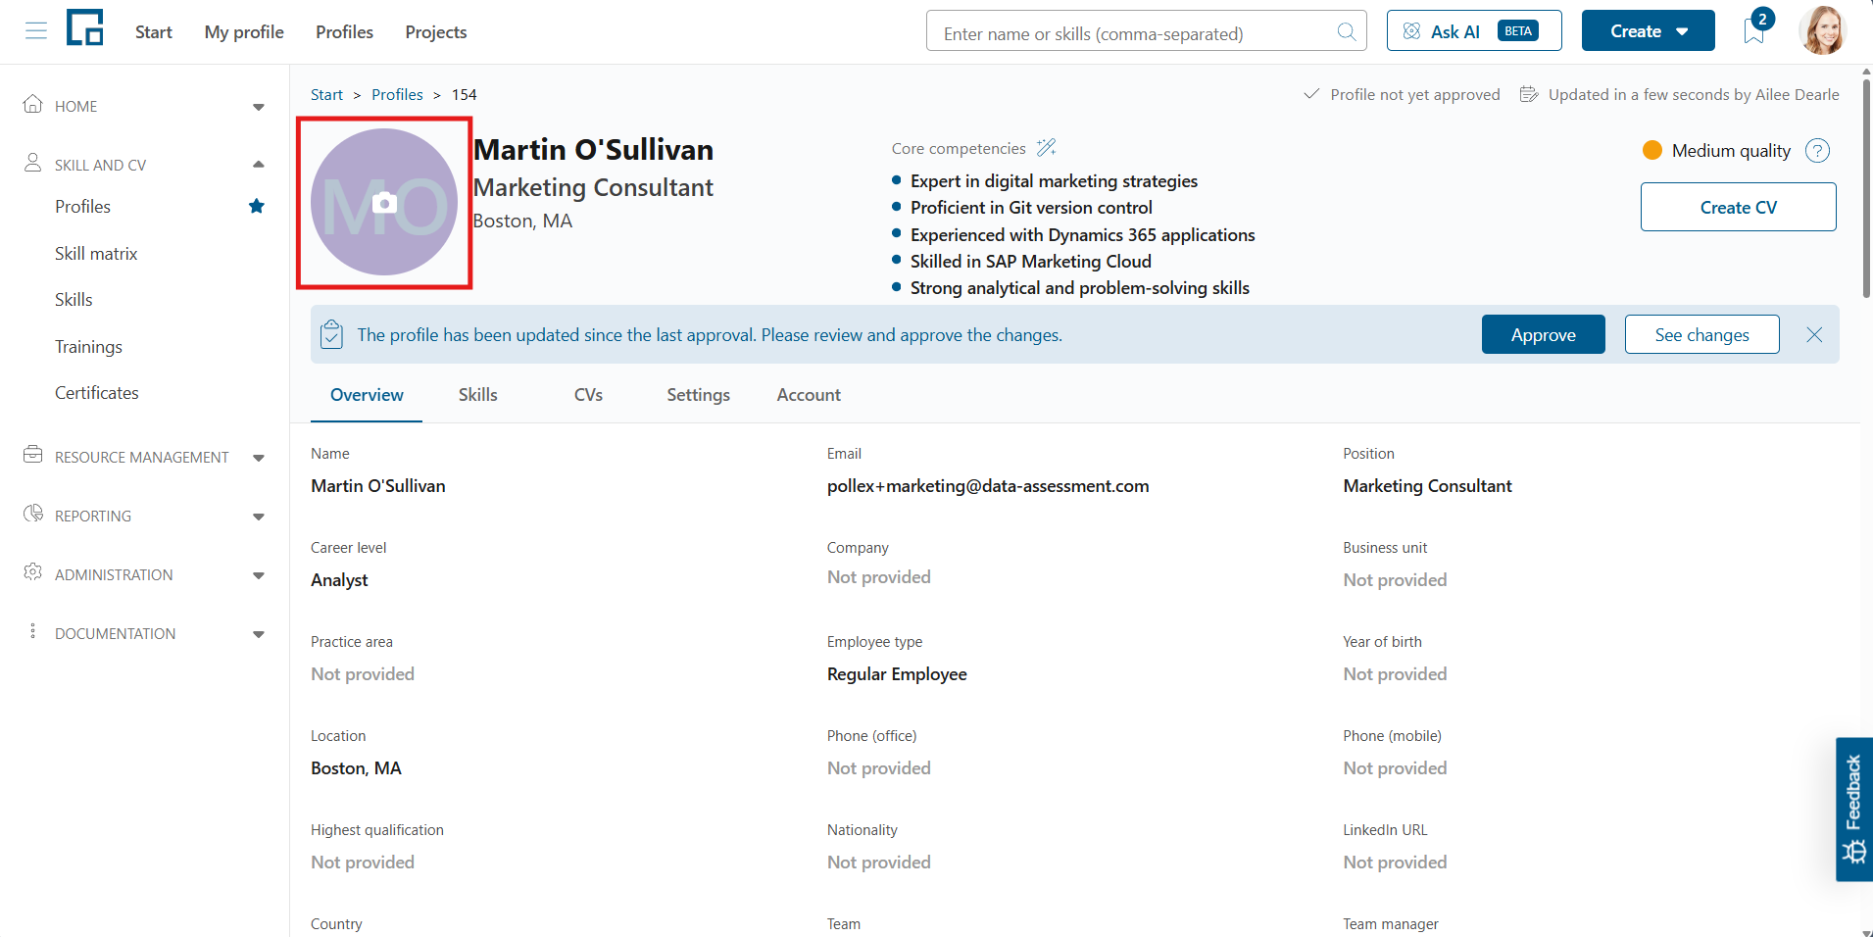Screen dimensions: 1873x937
Task: Open Projects in top navigation
Action: click(x=436, y=32)
